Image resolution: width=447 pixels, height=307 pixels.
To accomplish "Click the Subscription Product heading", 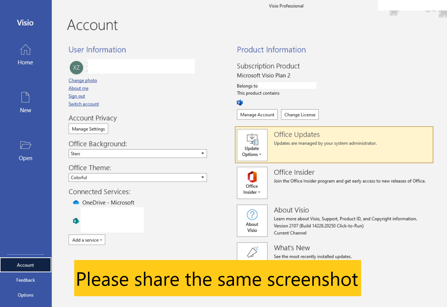I will (268, 66).
